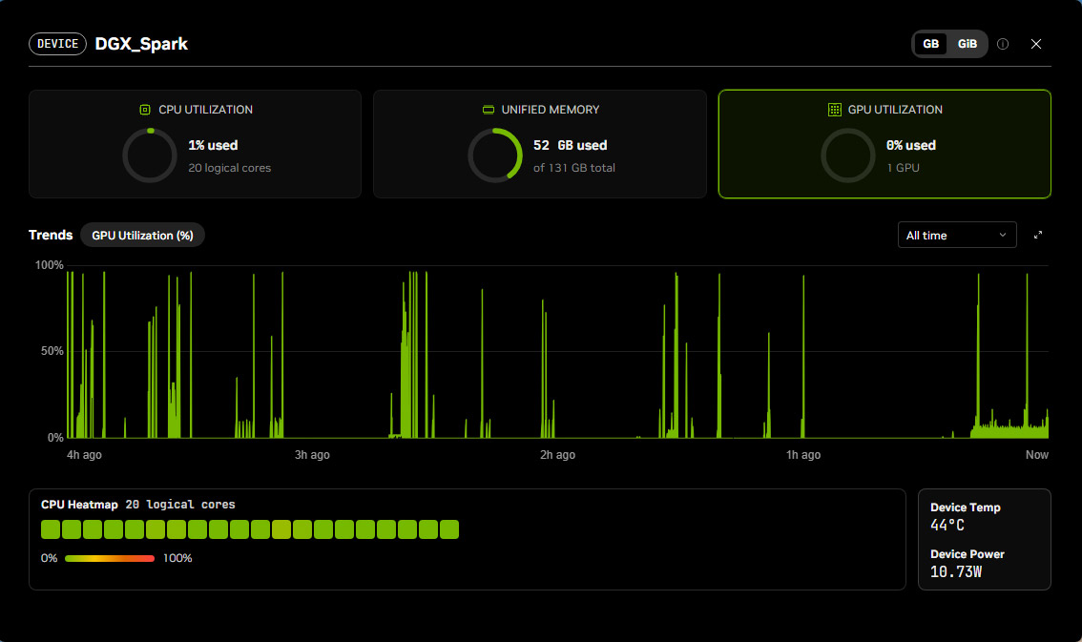Select the CPU Utilization card

click(196, 144)
